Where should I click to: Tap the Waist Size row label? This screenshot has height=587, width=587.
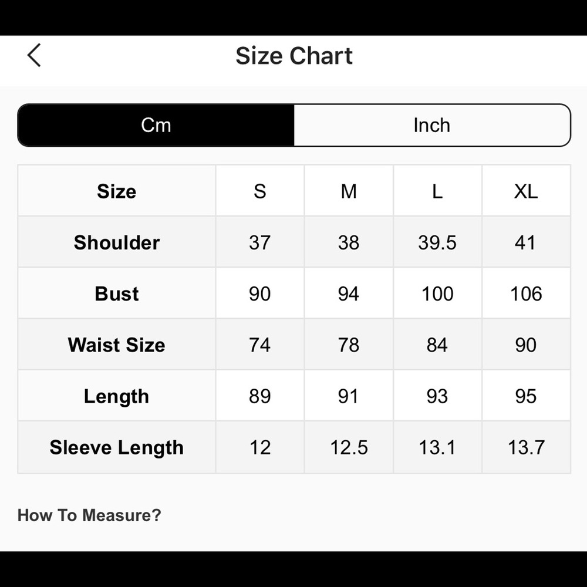coord(117,345)
